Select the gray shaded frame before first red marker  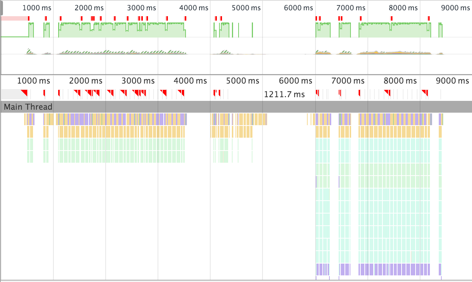14,94
